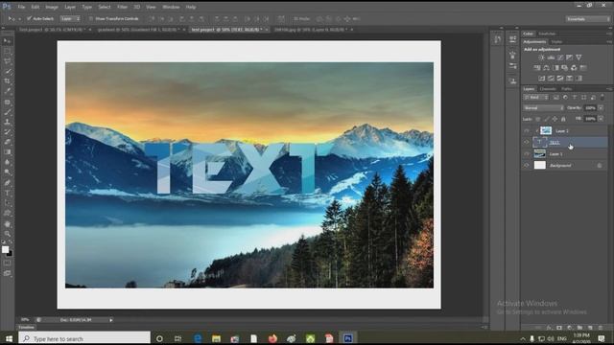Add an Invert adjustment
614x345 pixels.
(541, 79)
